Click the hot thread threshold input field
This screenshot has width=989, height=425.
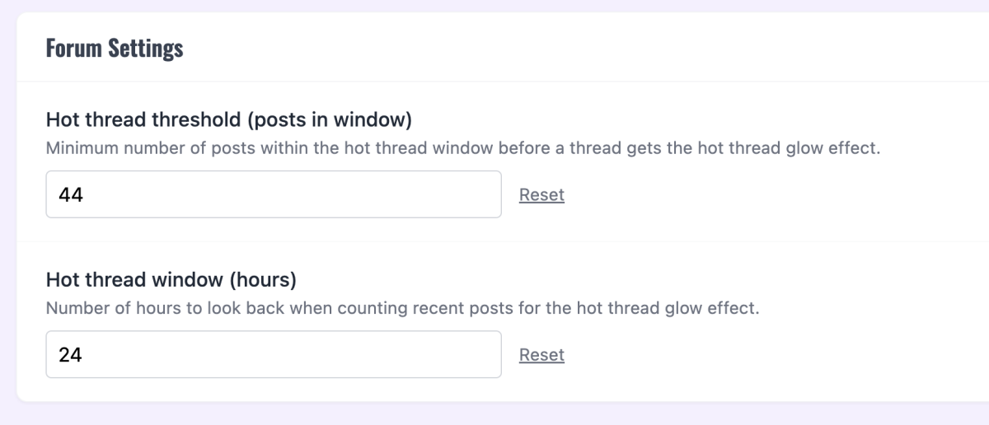click(x=273, y=194)
